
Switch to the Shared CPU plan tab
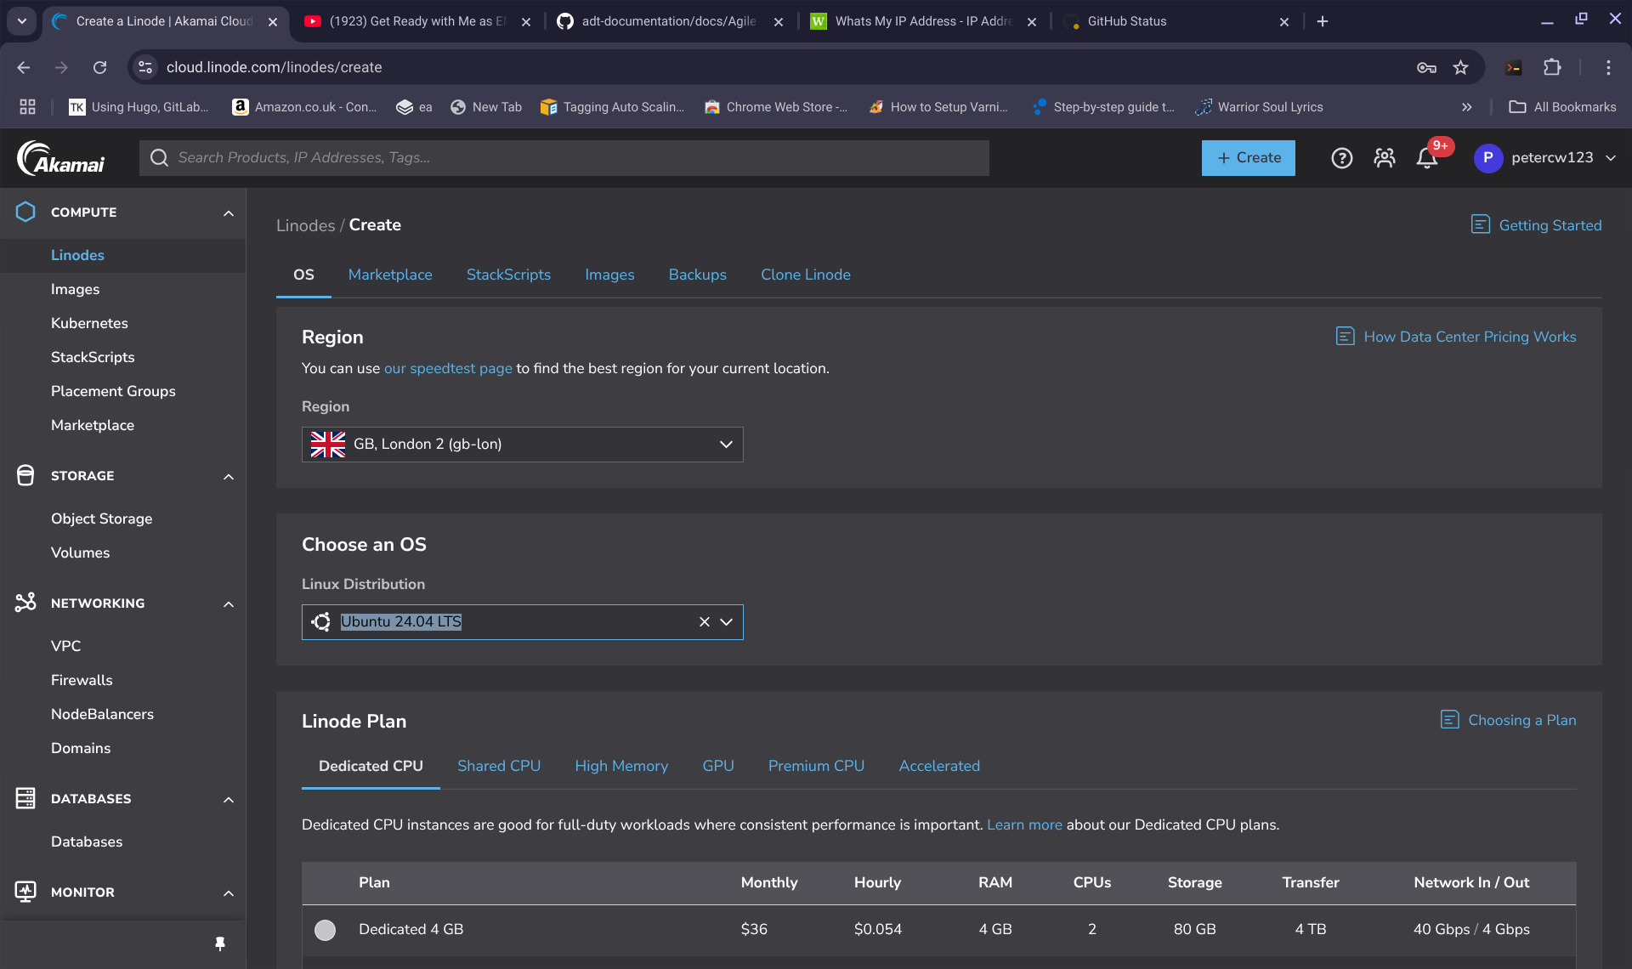click(499, 766)
